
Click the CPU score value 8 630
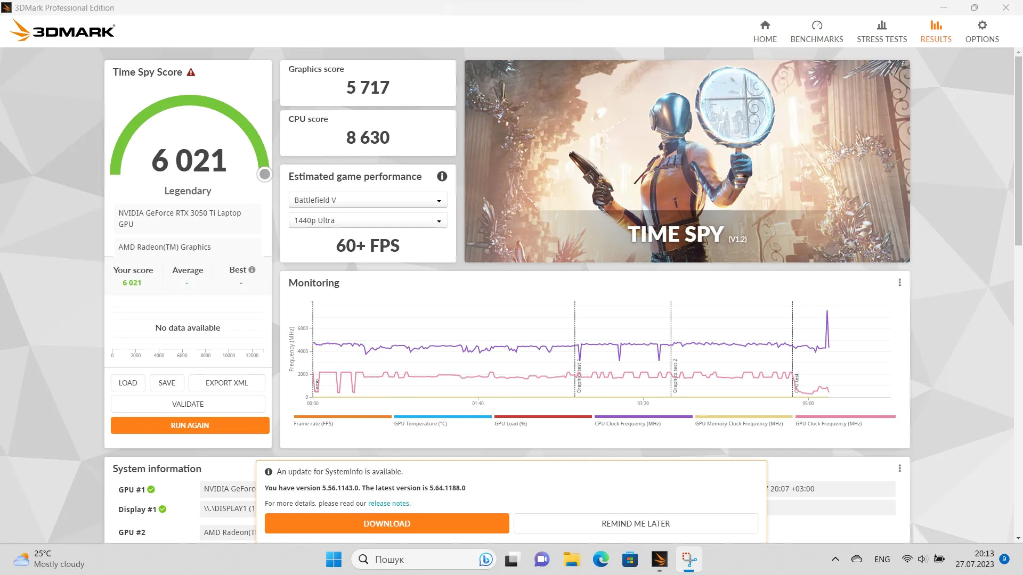point(368,137)
